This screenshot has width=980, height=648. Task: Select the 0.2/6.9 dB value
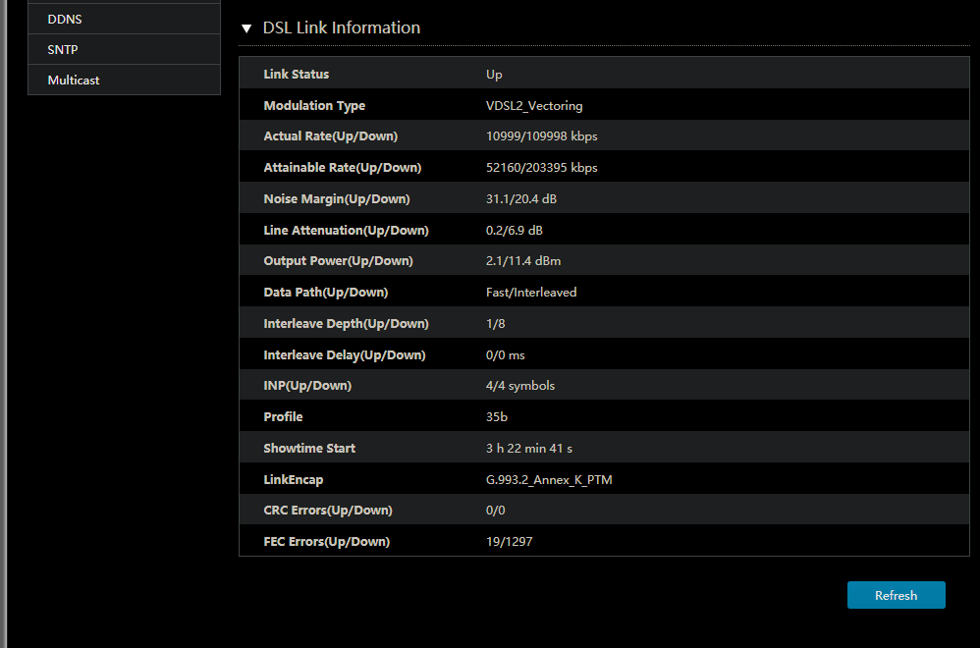pyautogui.click(x=515, y=230)
